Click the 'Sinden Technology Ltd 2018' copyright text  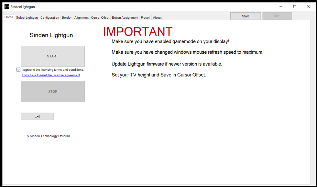click(49, 136)
